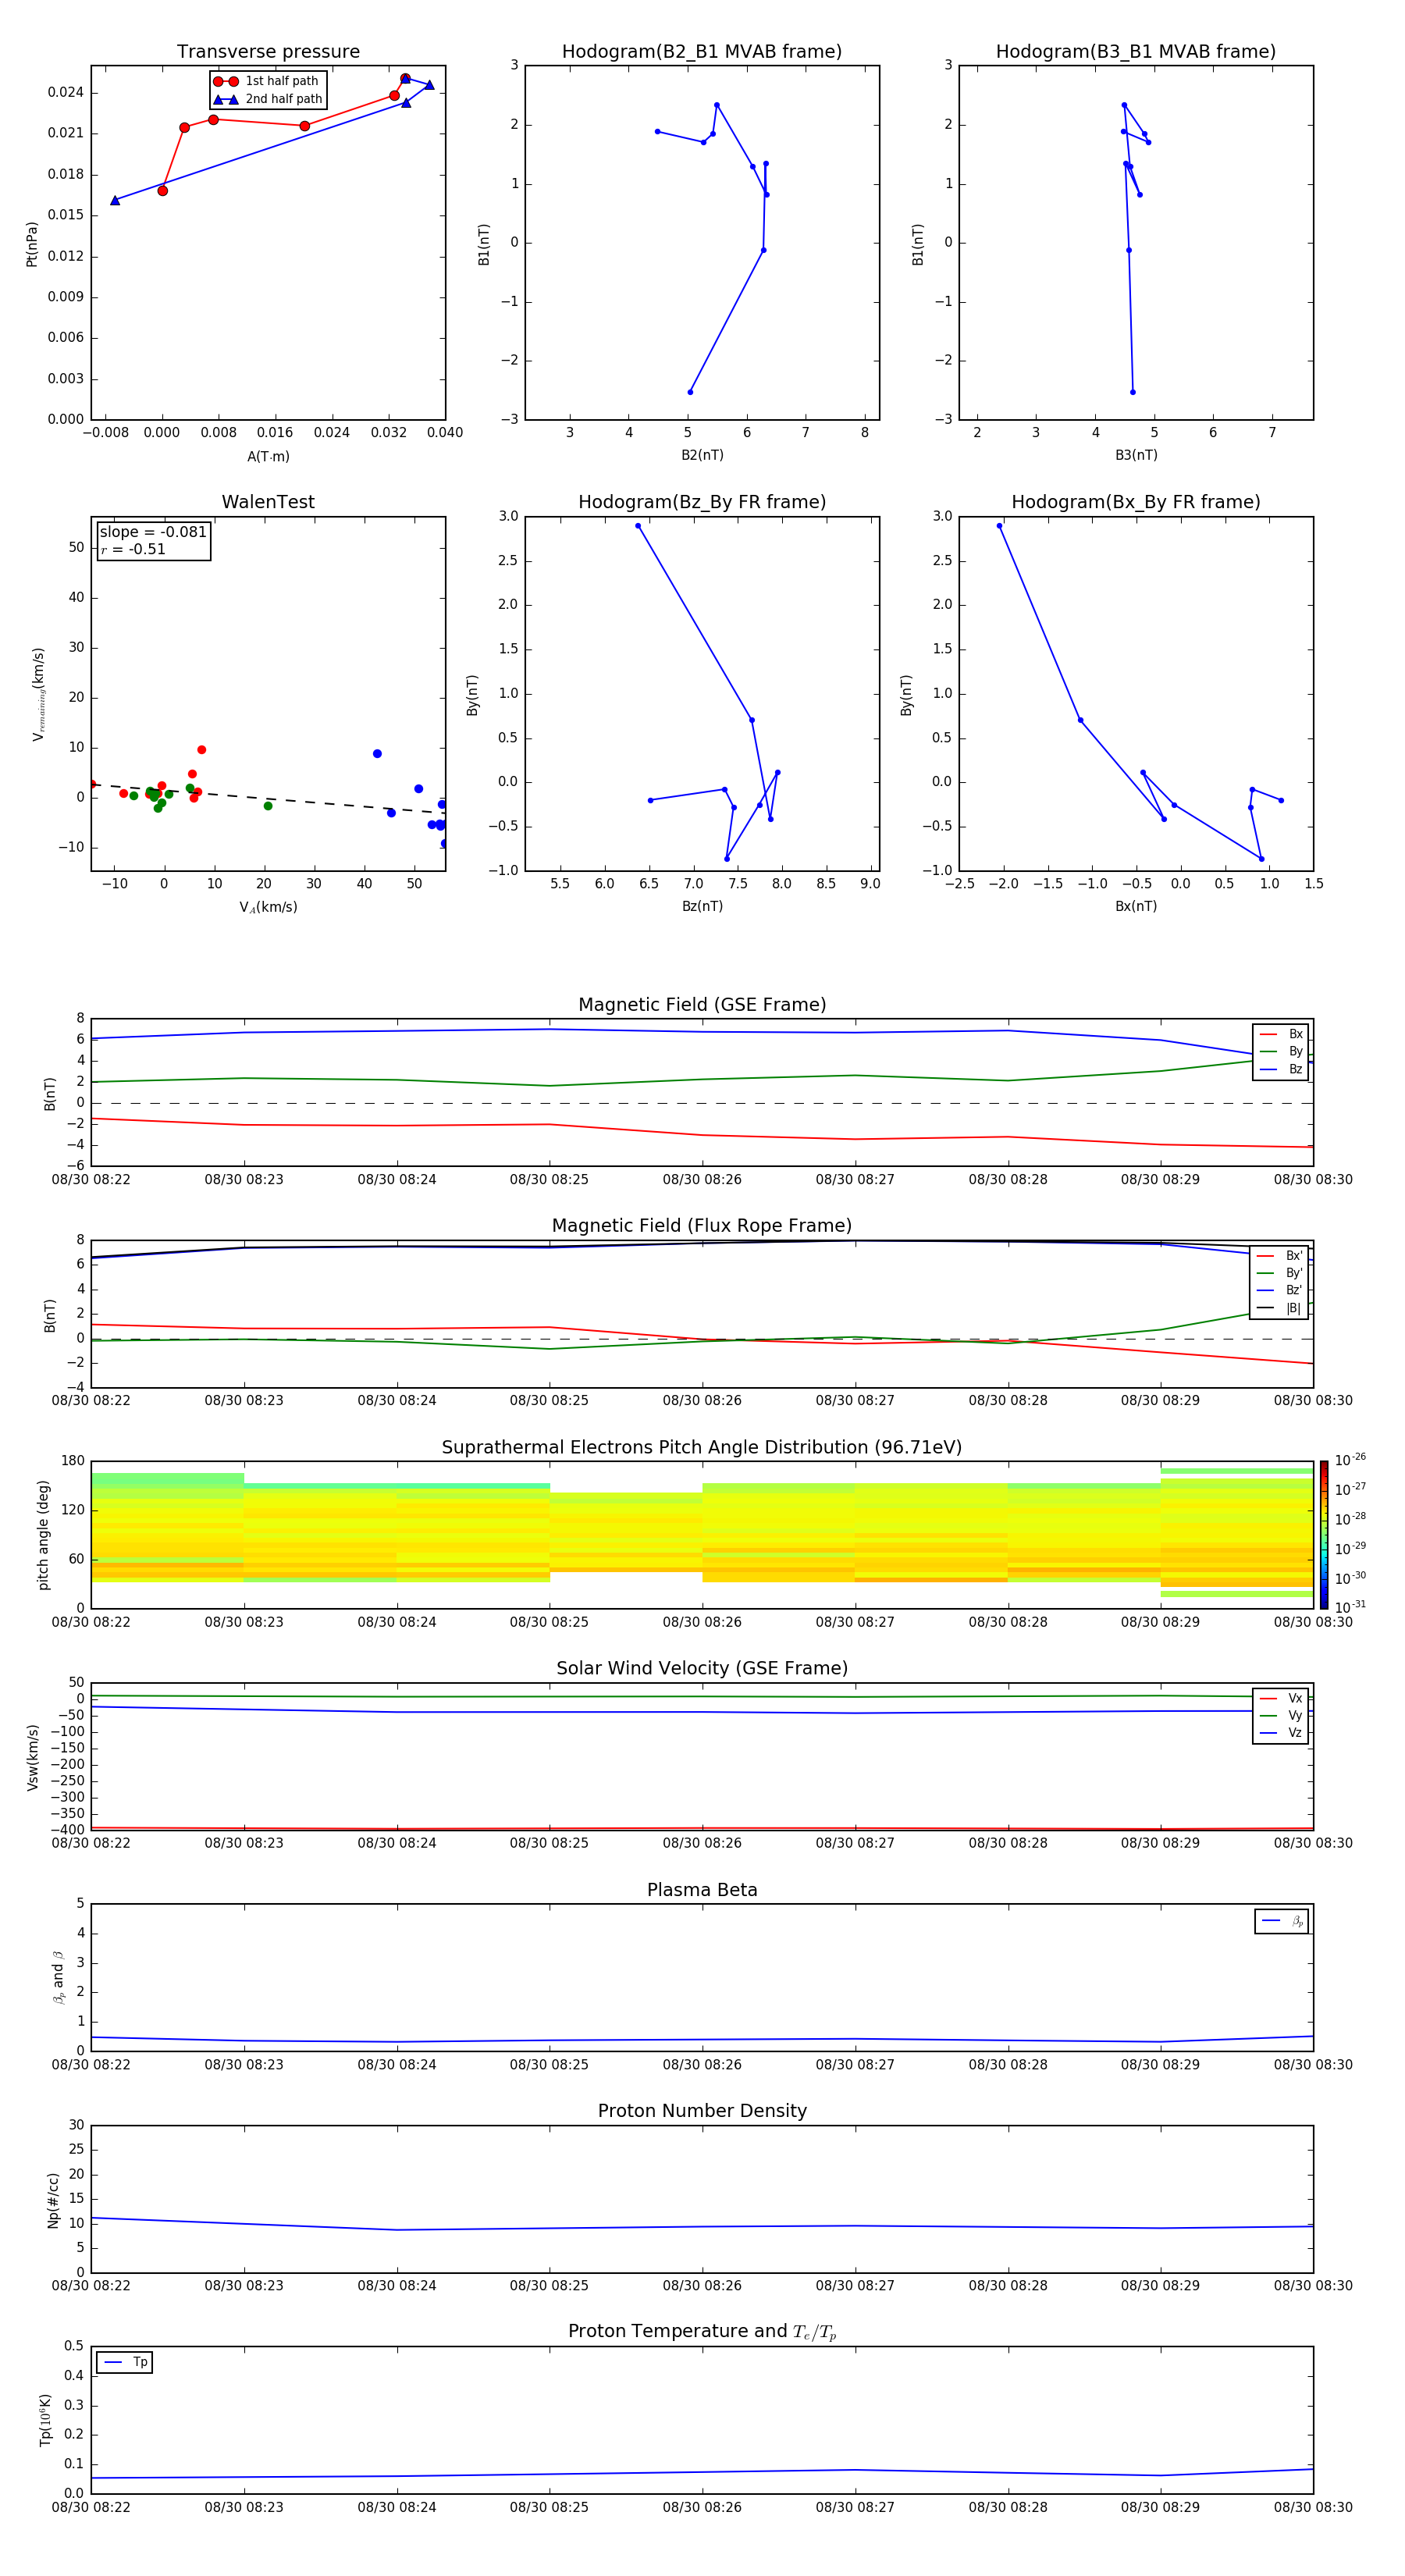Click the 10^-26 label on the colorbar
Screen dimensions: 1405x2576
[1350, 1460]
